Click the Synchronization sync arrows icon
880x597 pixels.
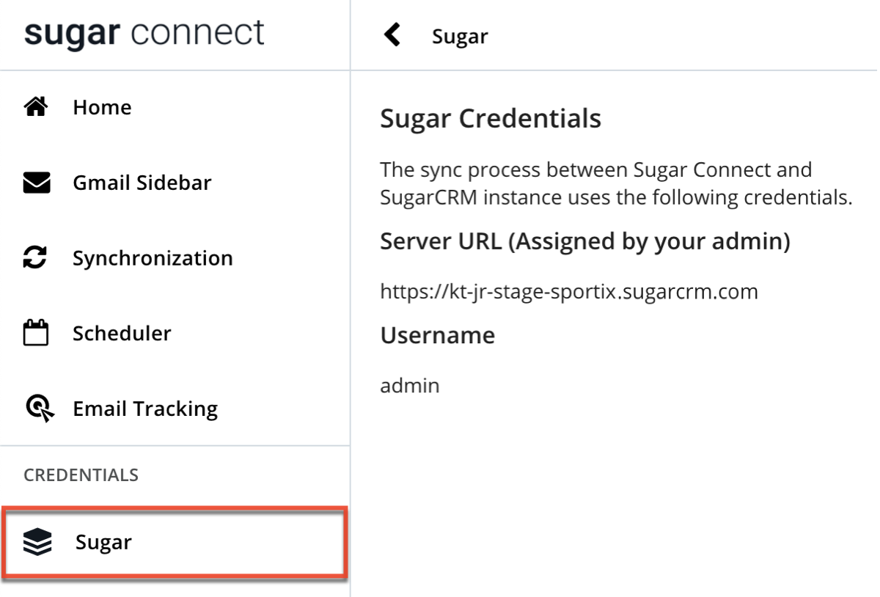[x=35, y=257]
